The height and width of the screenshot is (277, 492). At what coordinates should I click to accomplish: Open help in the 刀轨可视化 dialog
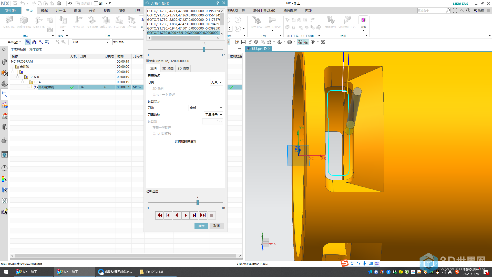point(218,3)
